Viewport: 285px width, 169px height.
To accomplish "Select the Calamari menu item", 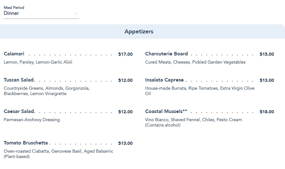I will pos(14,54).
